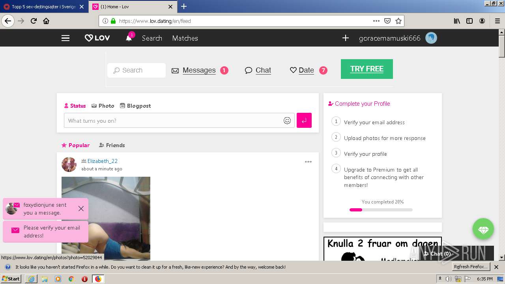Screen dimensions: 505x284
Task: Open Elizabeth_22's posted photo
Action: (x=106, y=219)
